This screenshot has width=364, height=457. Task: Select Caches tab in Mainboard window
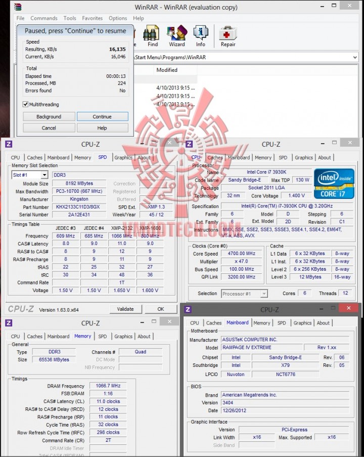[x=214, y=323]
